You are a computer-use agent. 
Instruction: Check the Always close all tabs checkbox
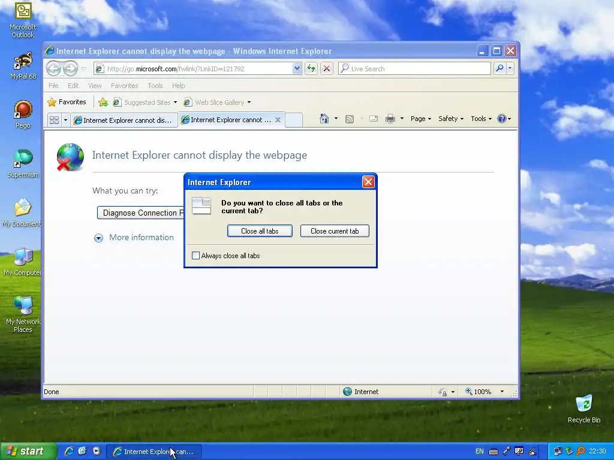point(196,256)
